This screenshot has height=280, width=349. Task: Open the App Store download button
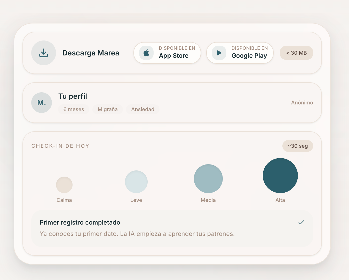[167, 53]
